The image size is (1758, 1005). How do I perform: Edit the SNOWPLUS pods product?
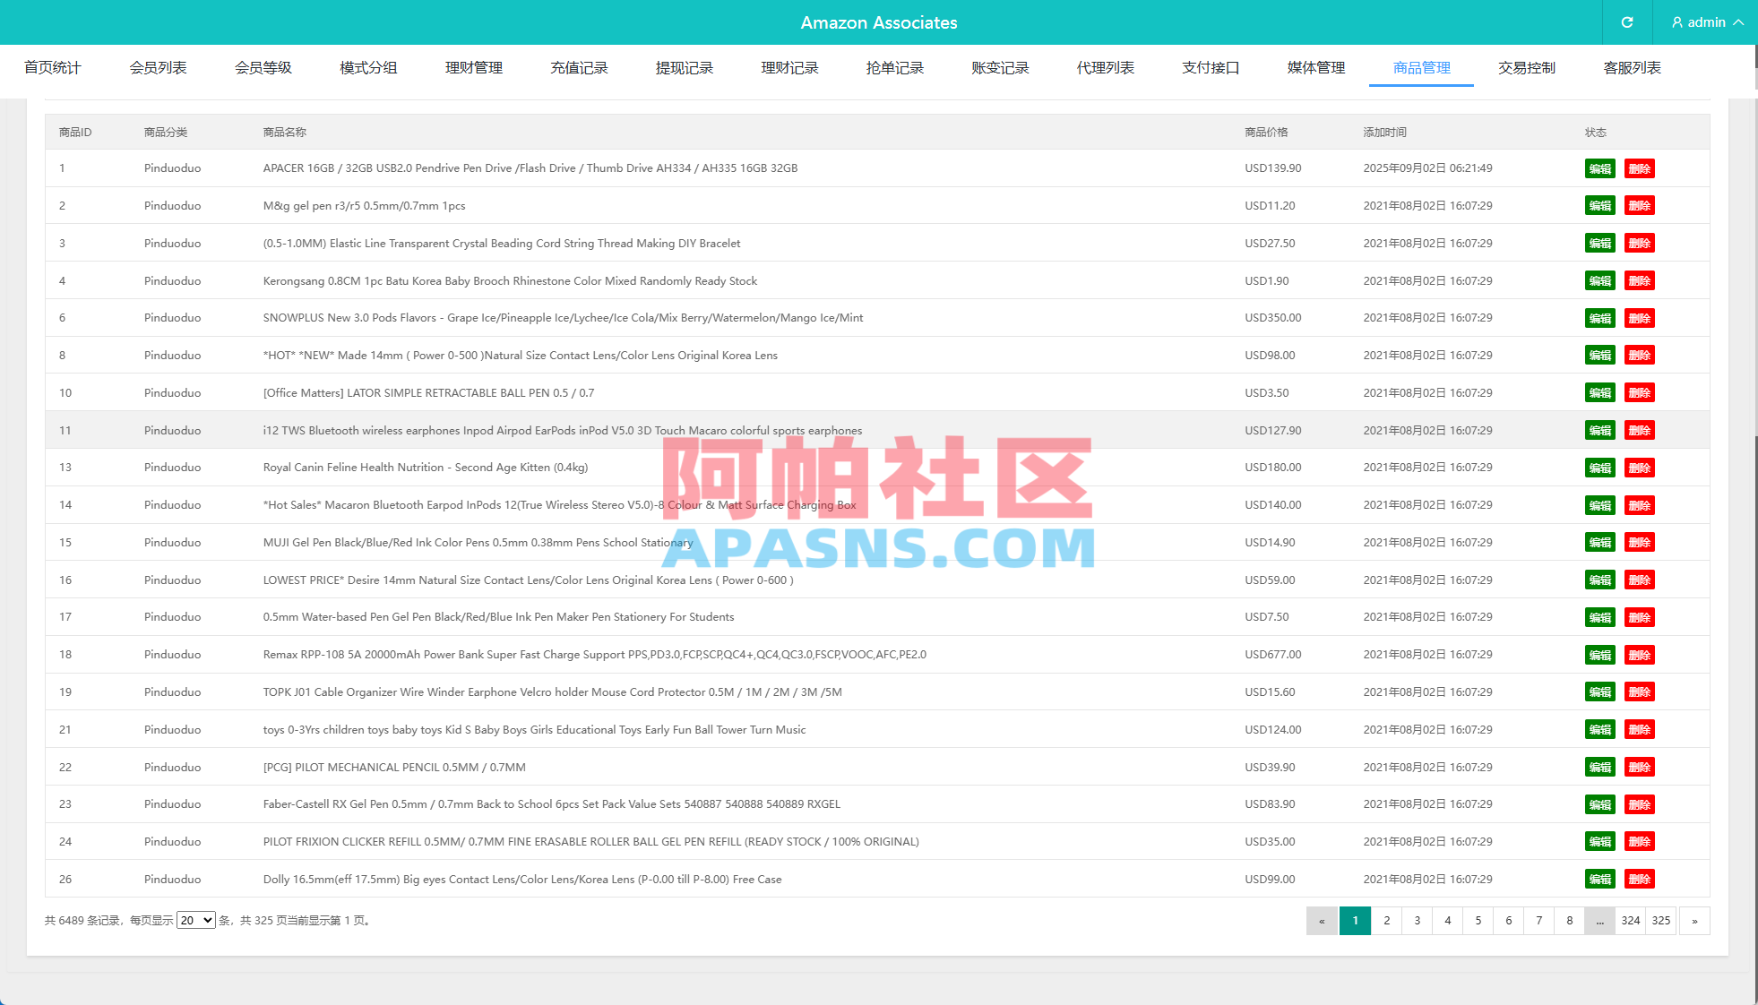1599,317
